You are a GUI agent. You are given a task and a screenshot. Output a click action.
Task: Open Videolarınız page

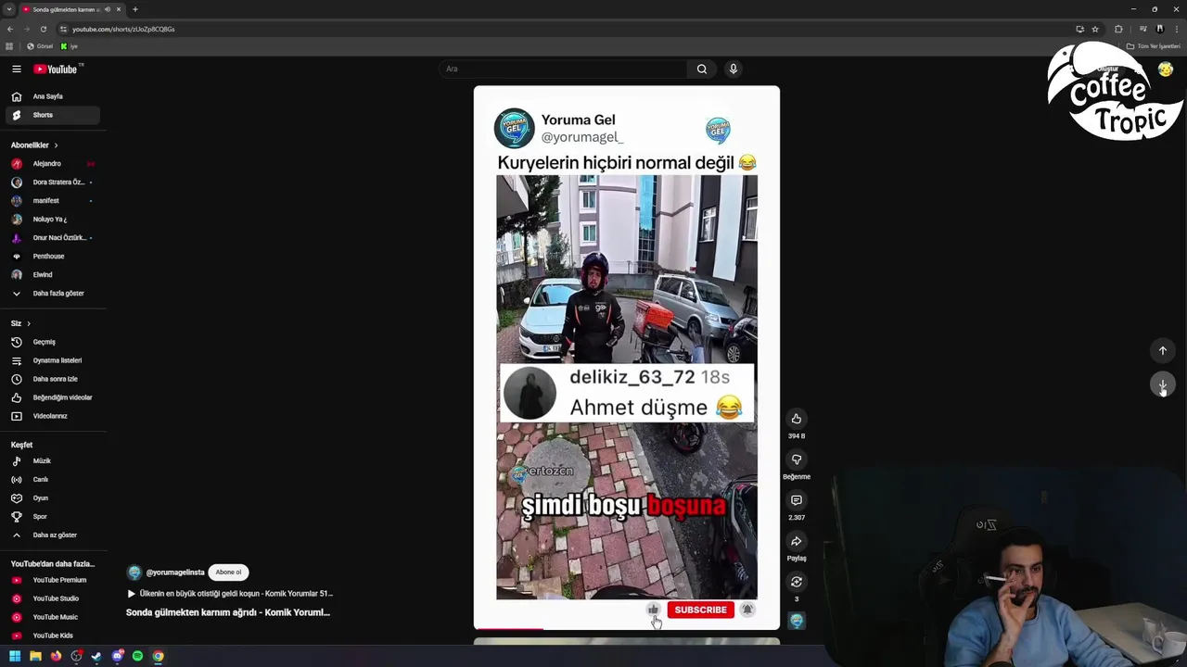[x=52, y=416]
